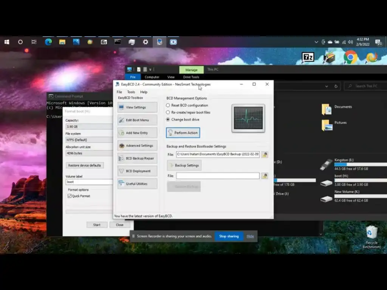The image size is (387, 290).
Task: Open EasyBCD Help menu
Action: click(144, 92)
